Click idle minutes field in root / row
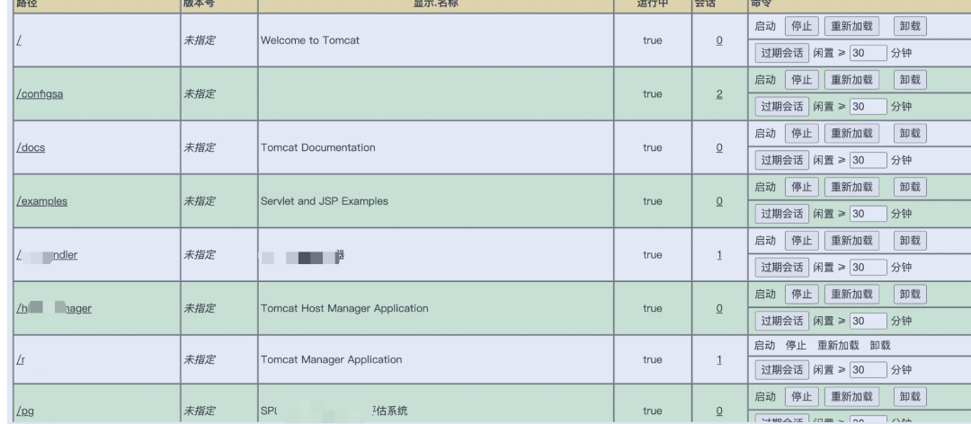971x424 pixels. point(868,53)
